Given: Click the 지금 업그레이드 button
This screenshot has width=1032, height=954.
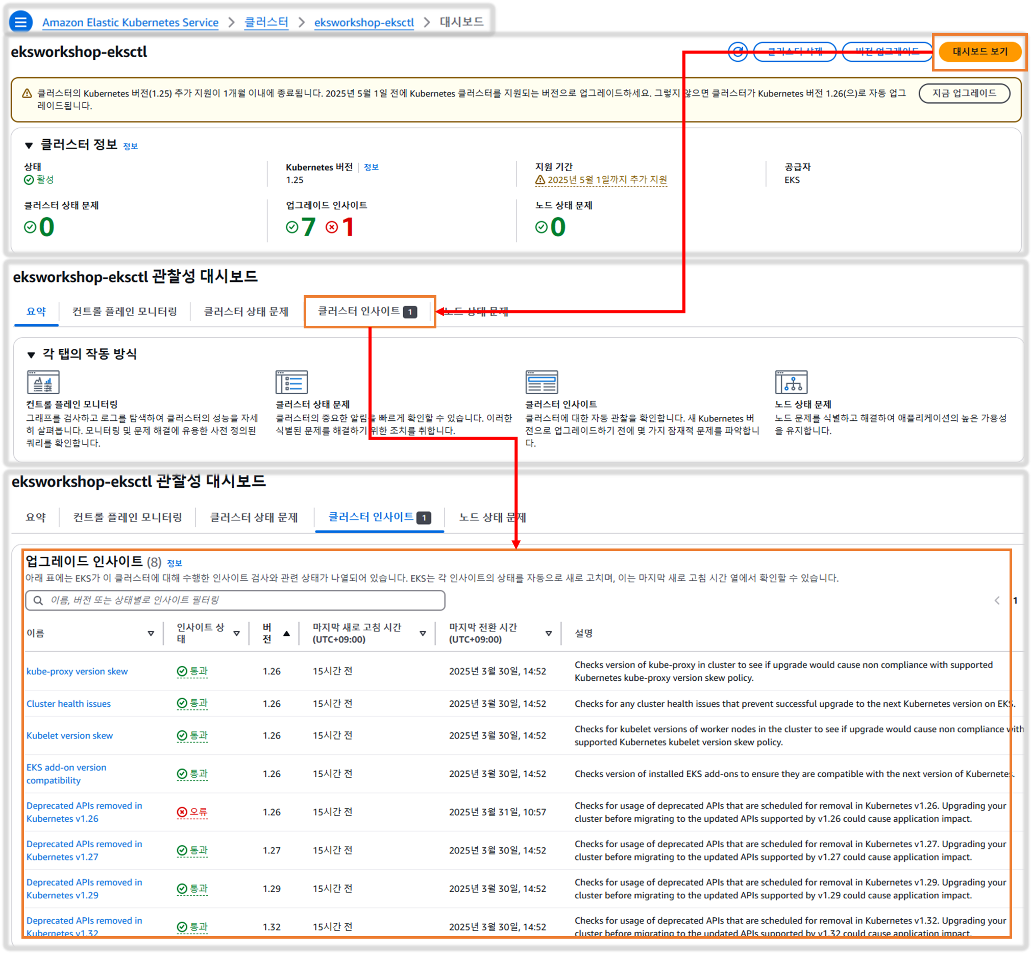Looking at the screenshot, I should click(x=964, y=93).
